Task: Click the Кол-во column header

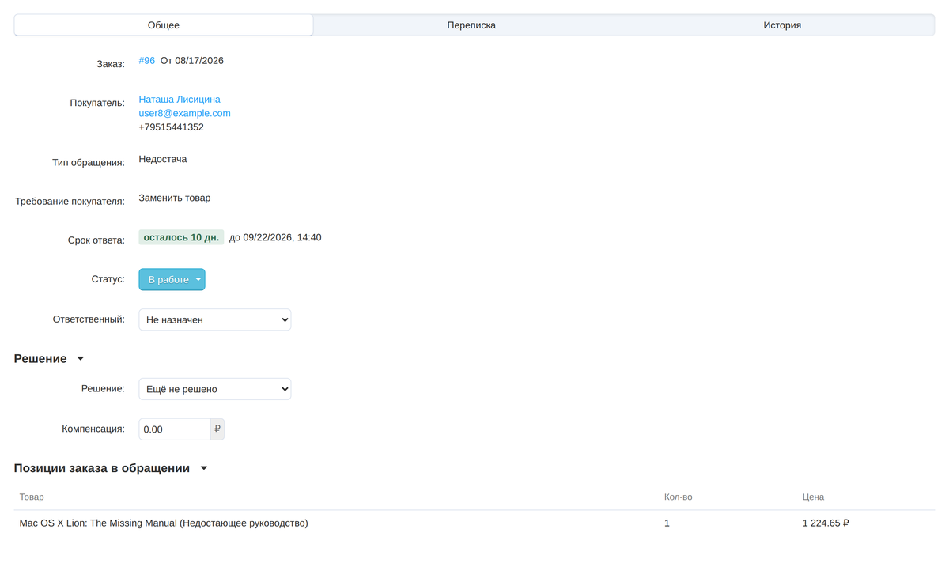Action: 678,497
